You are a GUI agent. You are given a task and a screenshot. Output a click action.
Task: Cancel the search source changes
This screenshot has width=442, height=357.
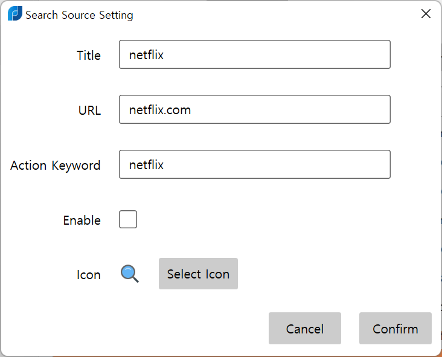point(305,328)
